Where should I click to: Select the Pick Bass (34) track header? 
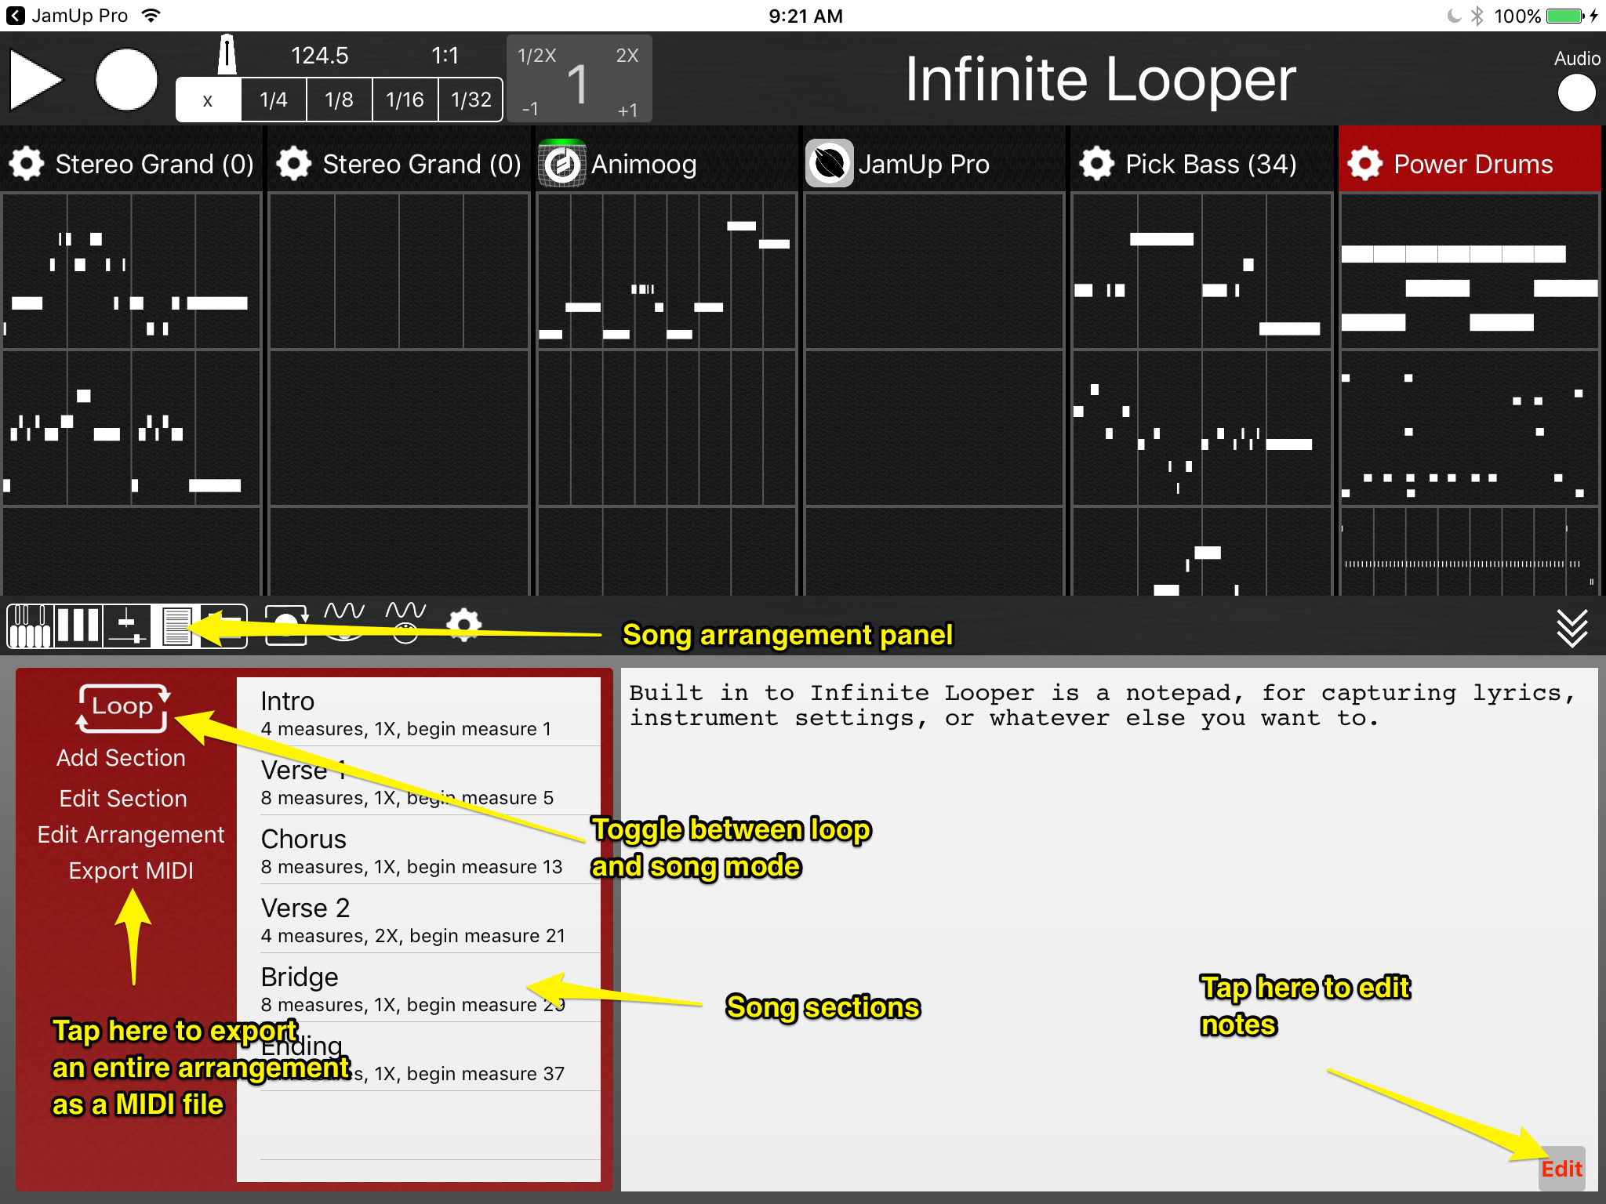pos(1201,159)
